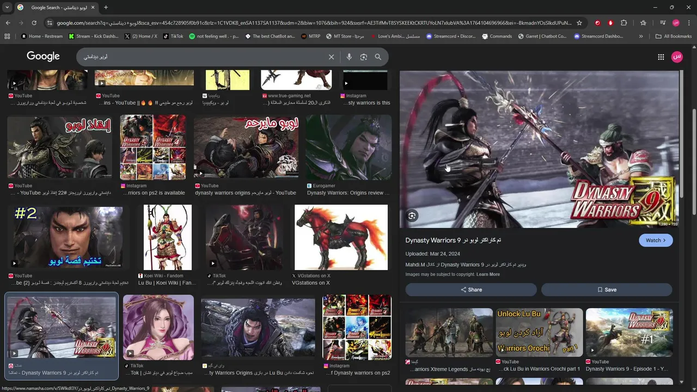Bookmark this page with star icon
697x392 pixels.
[579, 23]
